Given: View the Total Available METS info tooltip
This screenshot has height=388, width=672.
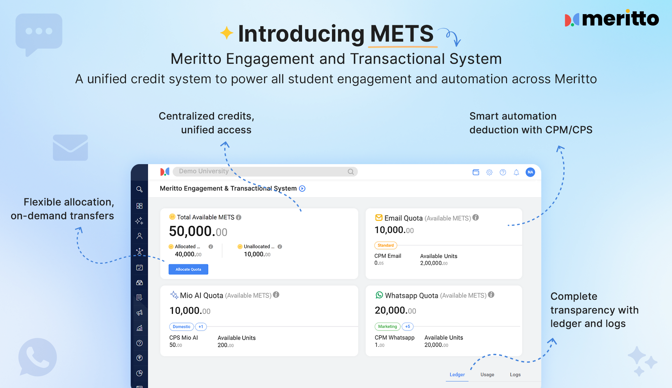Looking at the screenshot, I should (239, 217).
